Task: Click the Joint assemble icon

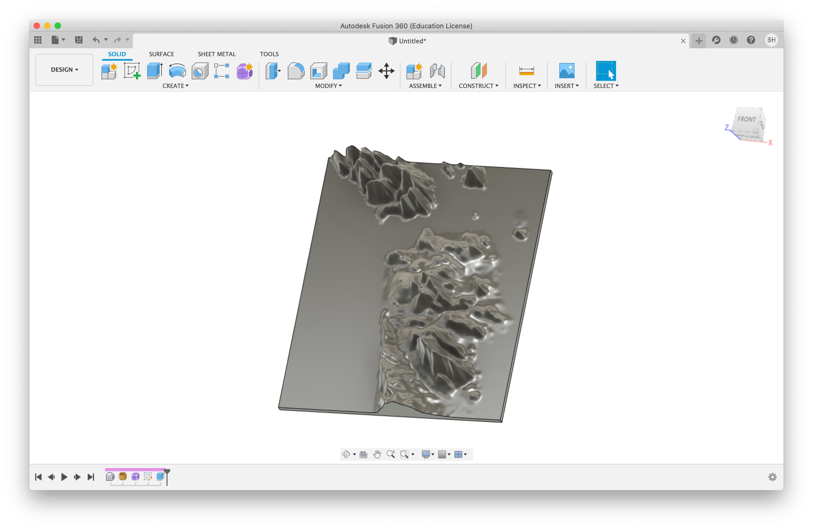Action: [437, 71]
